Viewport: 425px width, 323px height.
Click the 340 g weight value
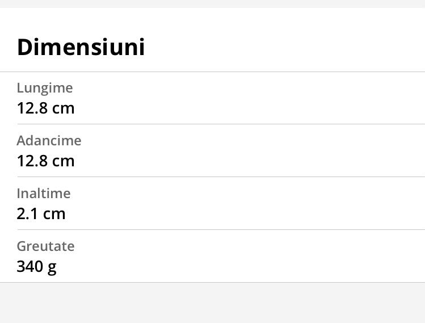[x=36, y=266]
